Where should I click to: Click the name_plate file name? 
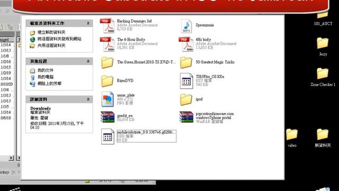(126, 95)
